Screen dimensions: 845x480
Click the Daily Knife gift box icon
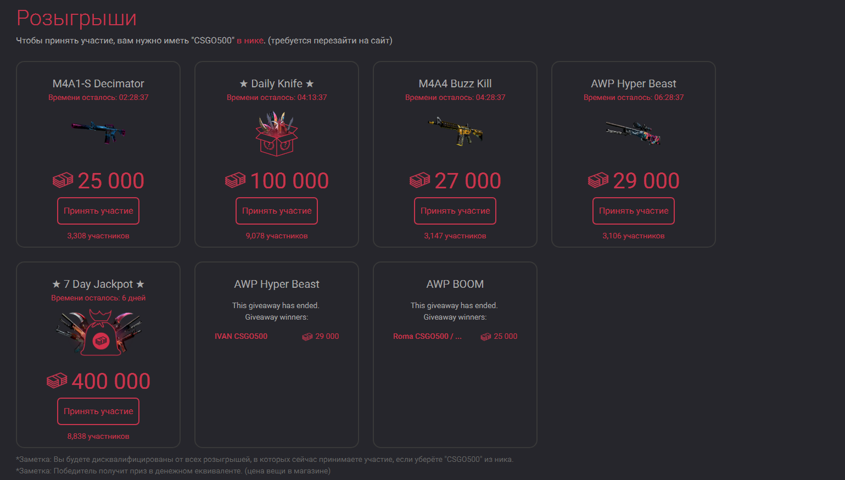coord(277,134)
